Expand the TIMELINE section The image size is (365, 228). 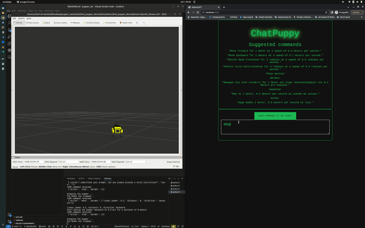38,220
